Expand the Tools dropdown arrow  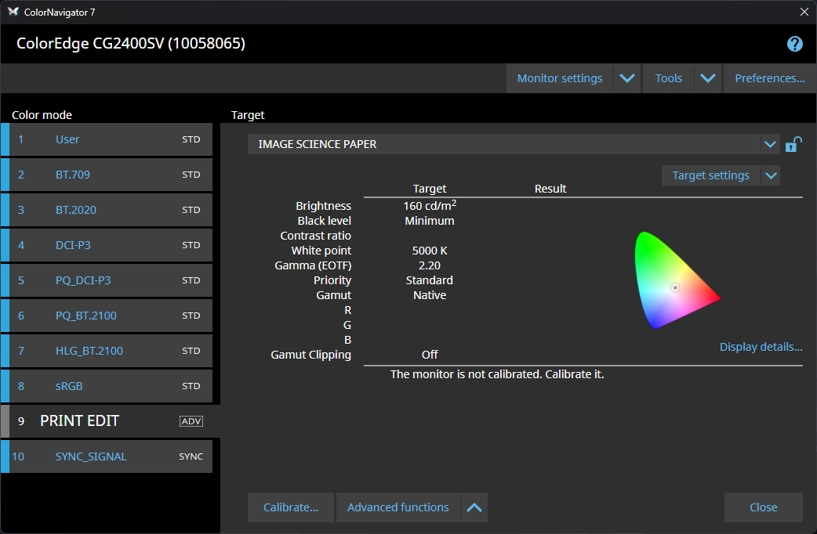[708, 78]
